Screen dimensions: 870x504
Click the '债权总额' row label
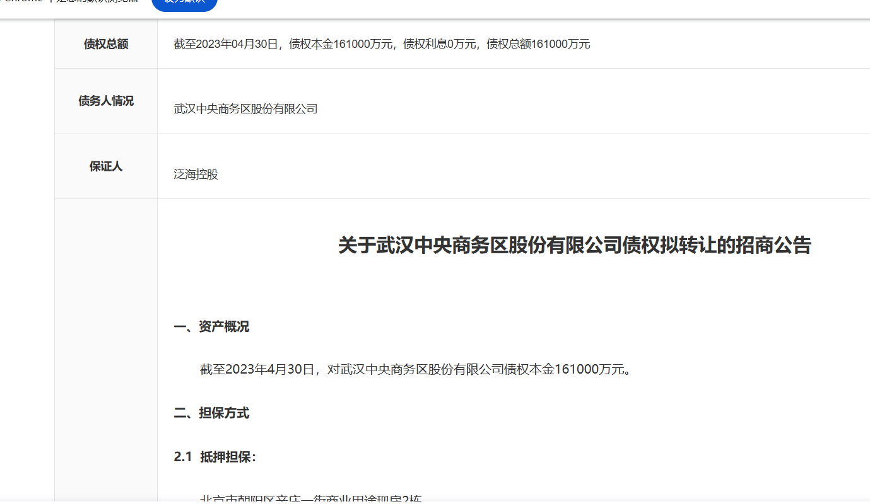click(x=106, y=44)
